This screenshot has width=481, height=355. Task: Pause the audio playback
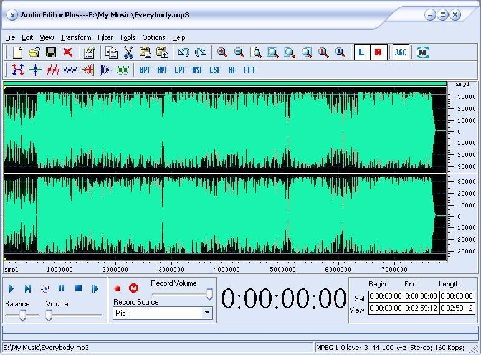[62, 289]
